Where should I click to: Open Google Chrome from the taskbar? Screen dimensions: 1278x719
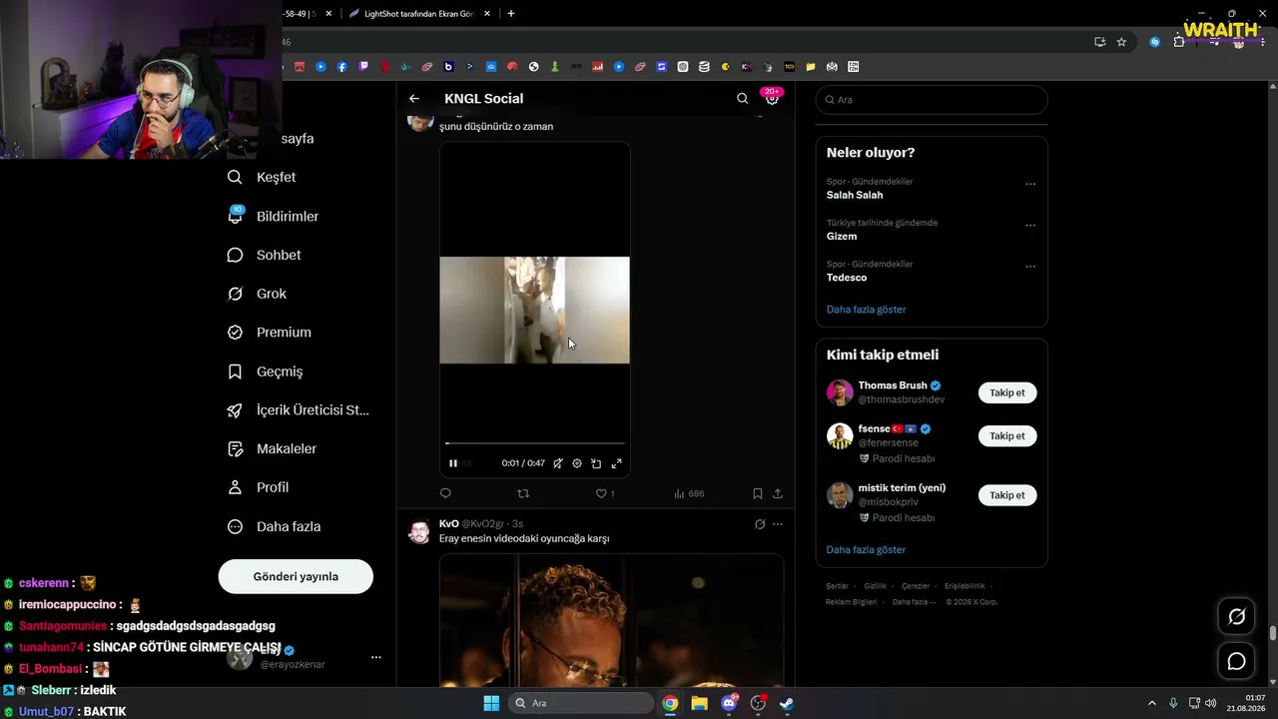click(x=670, y=703)
